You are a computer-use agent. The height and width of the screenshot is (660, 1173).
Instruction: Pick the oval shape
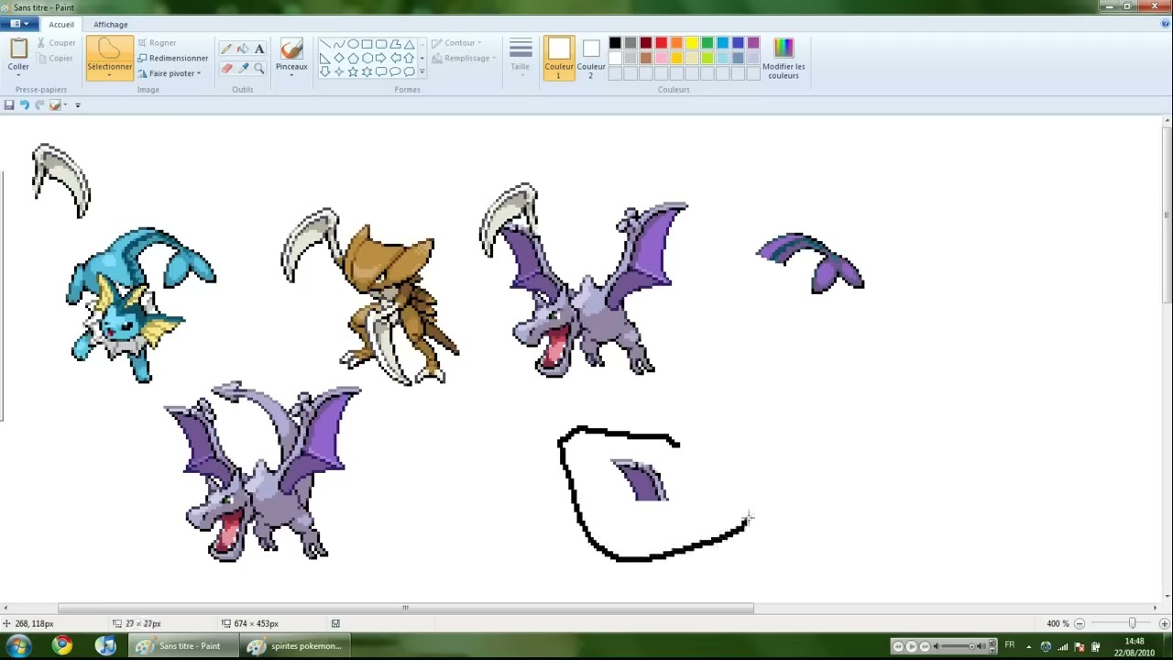(353, 44)
